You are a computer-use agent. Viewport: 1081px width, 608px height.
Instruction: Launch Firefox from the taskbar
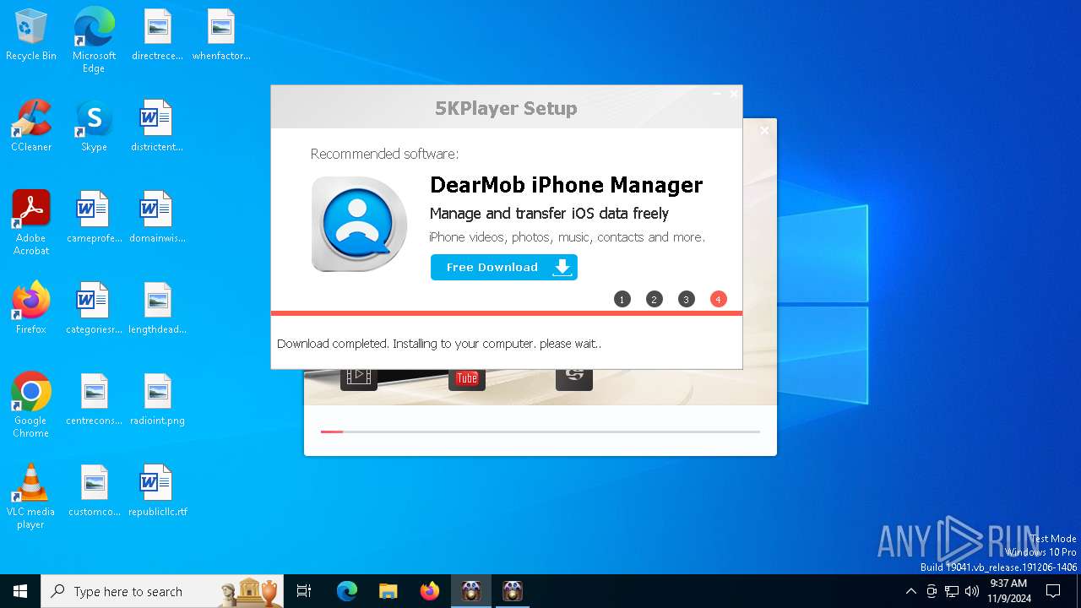pos(430,591)
